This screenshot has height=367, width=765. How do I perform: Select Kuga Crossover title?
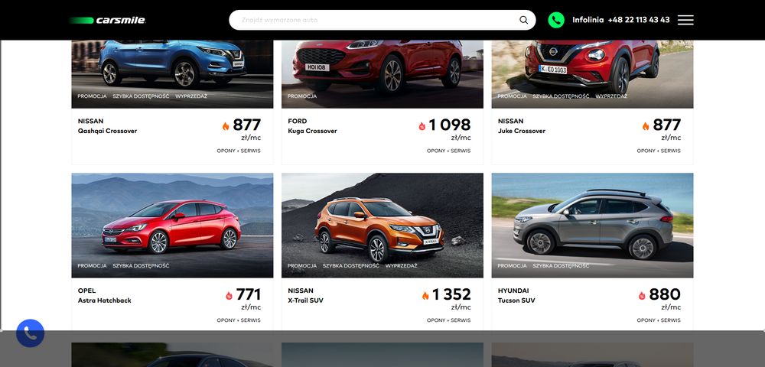click(312, 131)
